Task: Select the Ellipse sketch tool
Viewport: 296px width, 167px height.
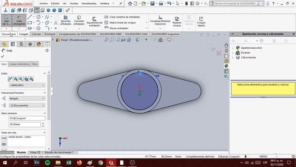Action: (47, 23)
